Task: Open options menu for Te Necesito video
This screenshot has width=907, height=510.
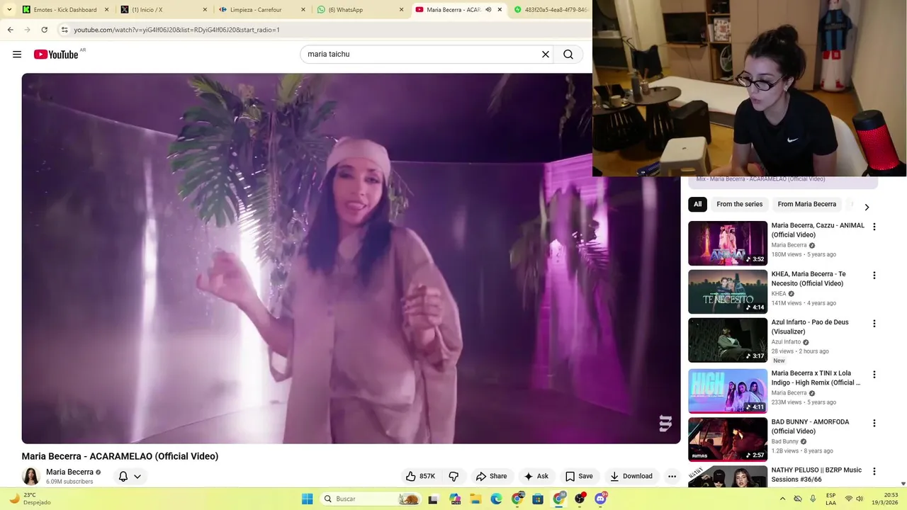Action: point(874,275)
